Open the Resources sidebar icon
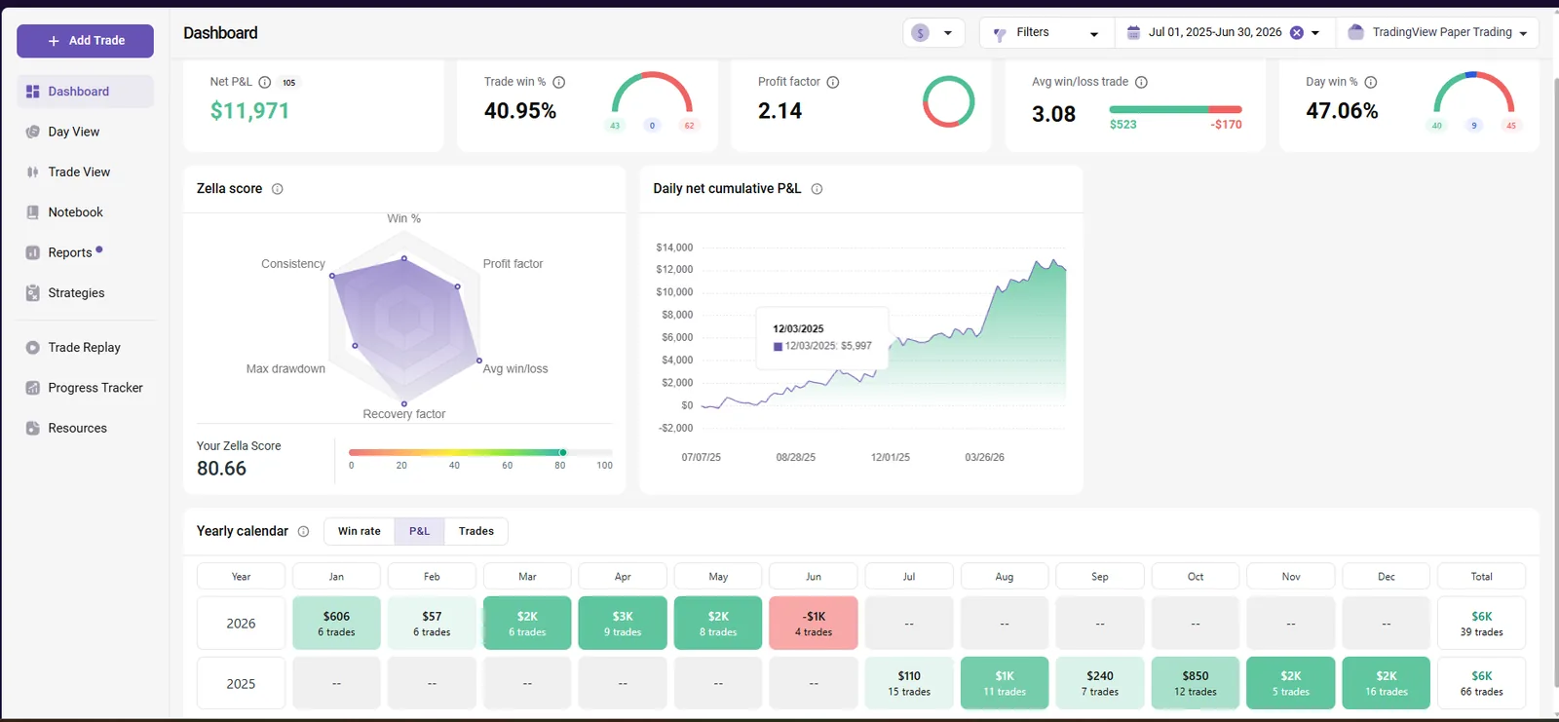 32,428
